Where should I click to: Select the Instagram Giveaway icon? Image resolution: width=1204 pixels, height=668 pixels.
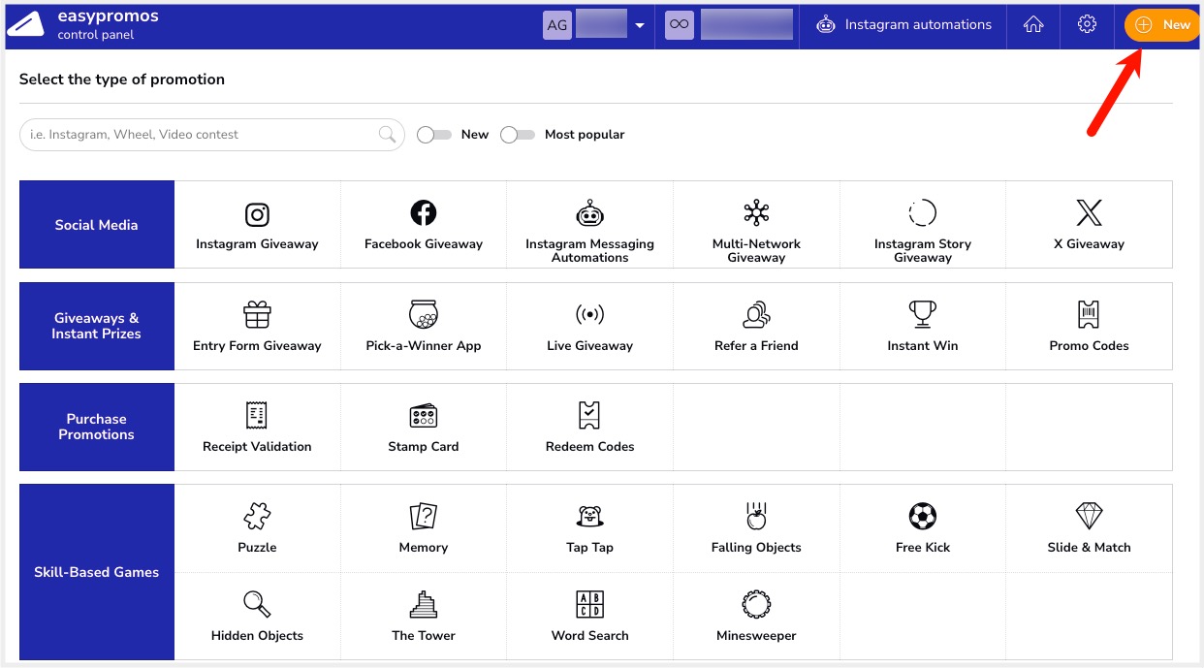coord(257,214)
